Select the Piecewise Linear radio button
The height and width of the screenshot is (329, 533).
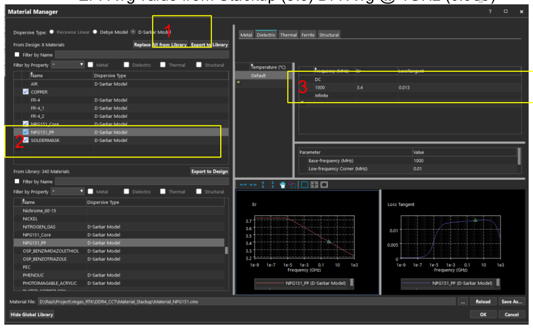click(52, 32)
